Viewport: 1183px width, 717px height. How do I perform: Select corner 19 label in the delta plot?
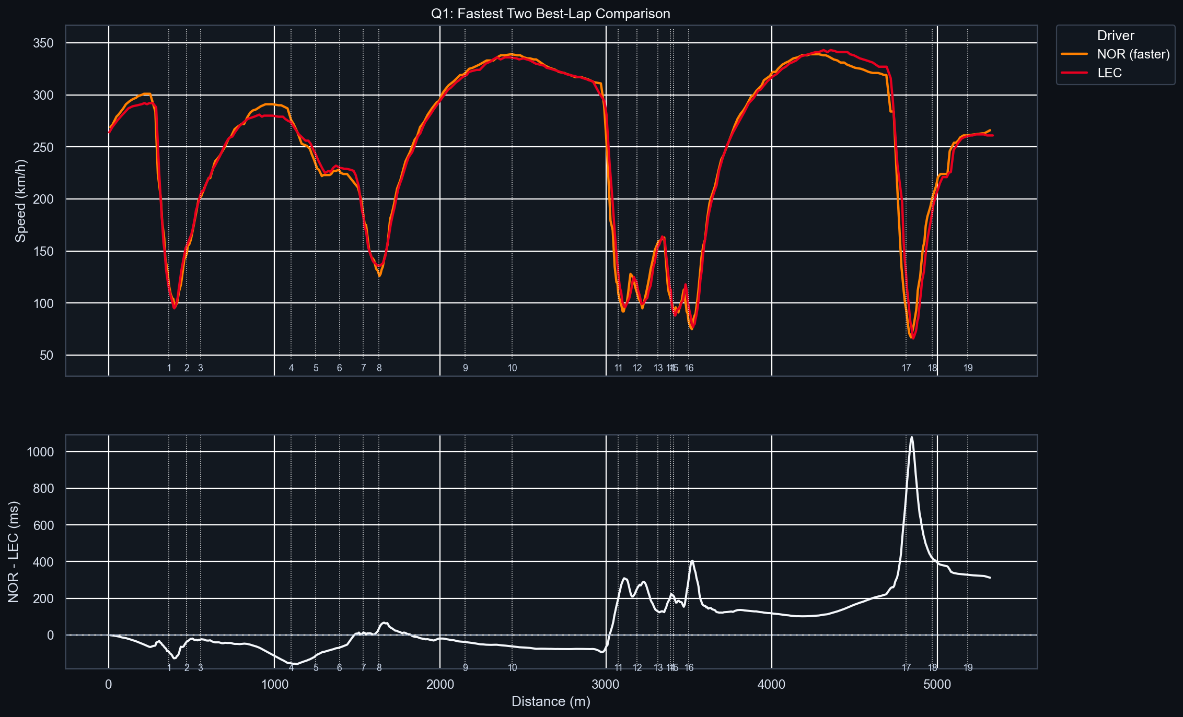coord(968,667)
